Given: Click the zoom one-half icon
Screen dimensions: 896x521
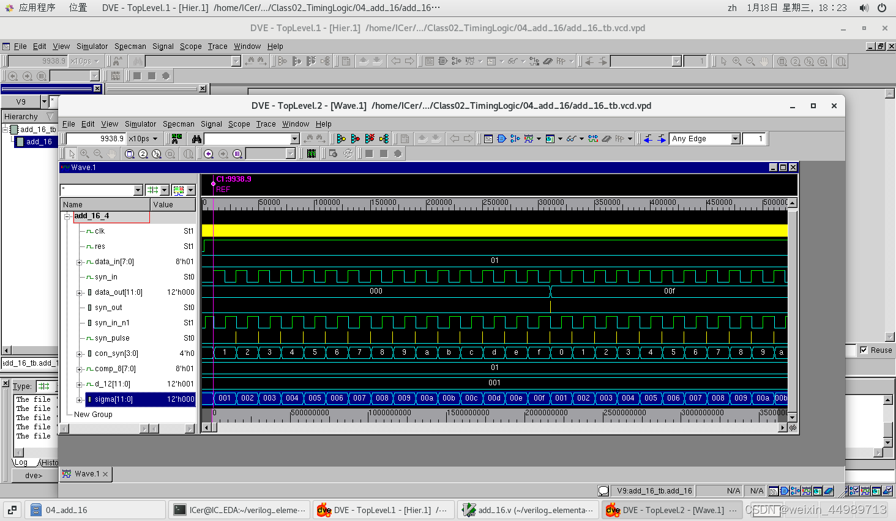Looking at the screenshot, I should click(x=157, y=154).
